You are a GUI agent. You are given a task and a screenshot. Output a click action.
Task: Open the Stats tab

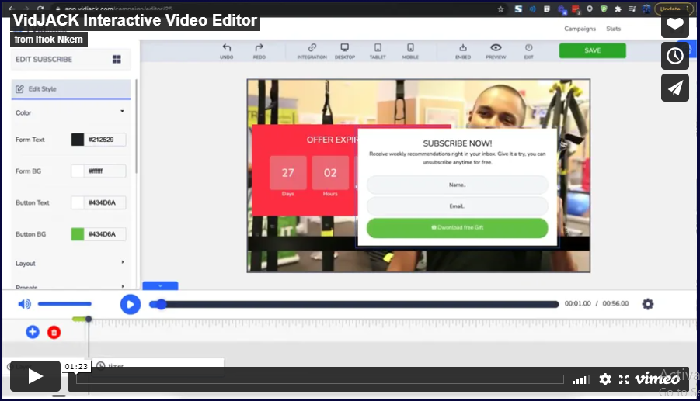pos(614,29)
